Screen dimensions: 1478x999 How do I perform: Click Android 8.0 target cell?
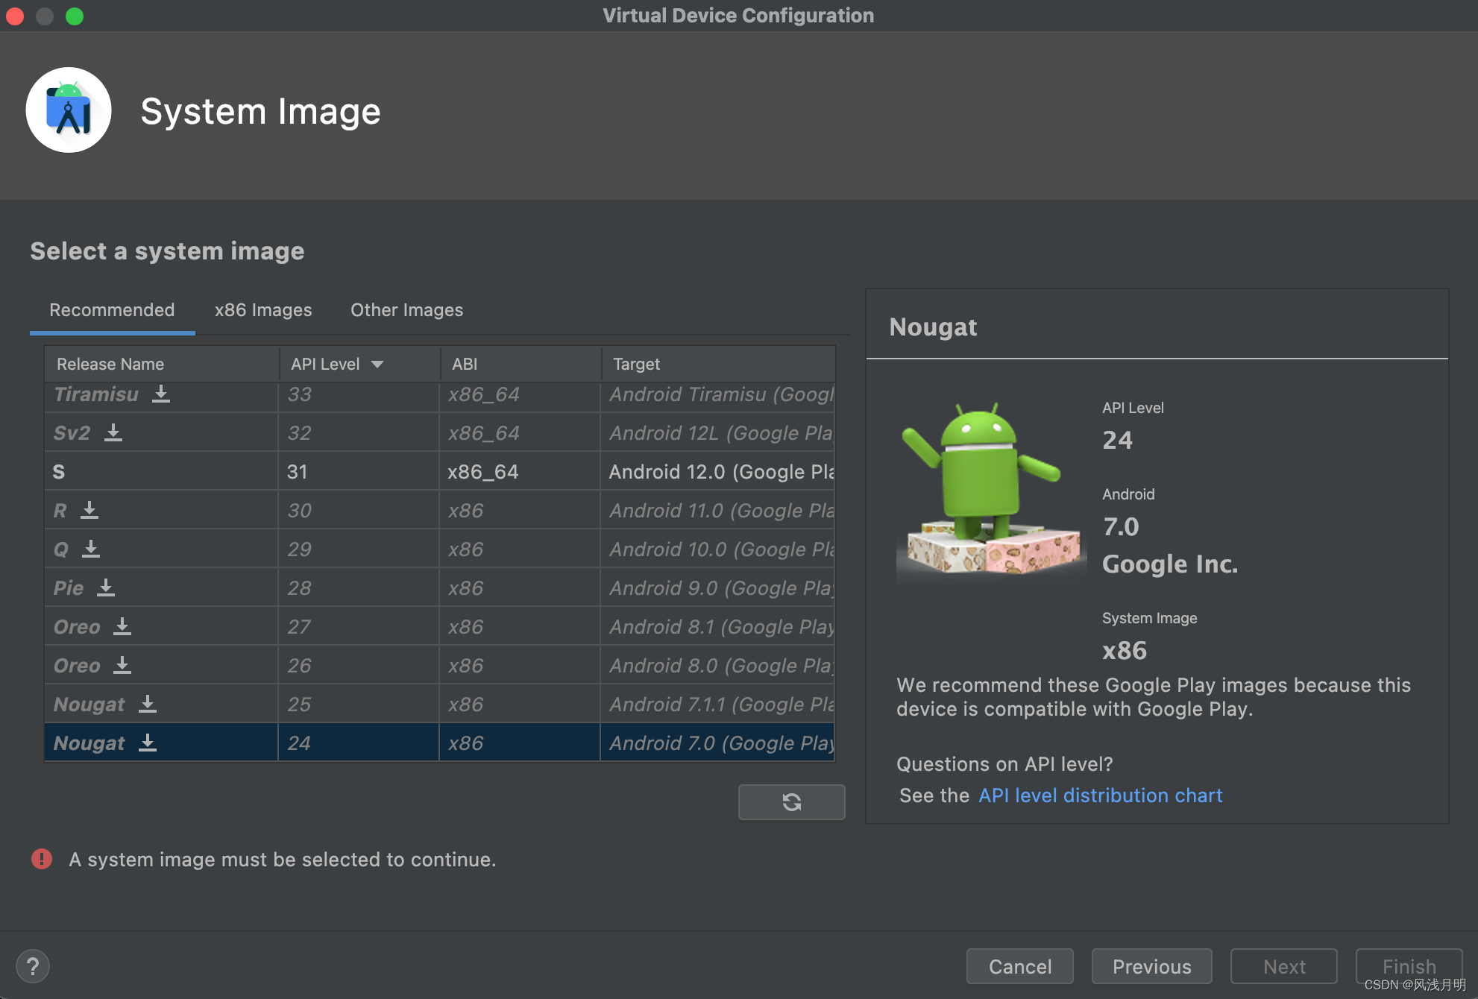click(x=718, y=665)
